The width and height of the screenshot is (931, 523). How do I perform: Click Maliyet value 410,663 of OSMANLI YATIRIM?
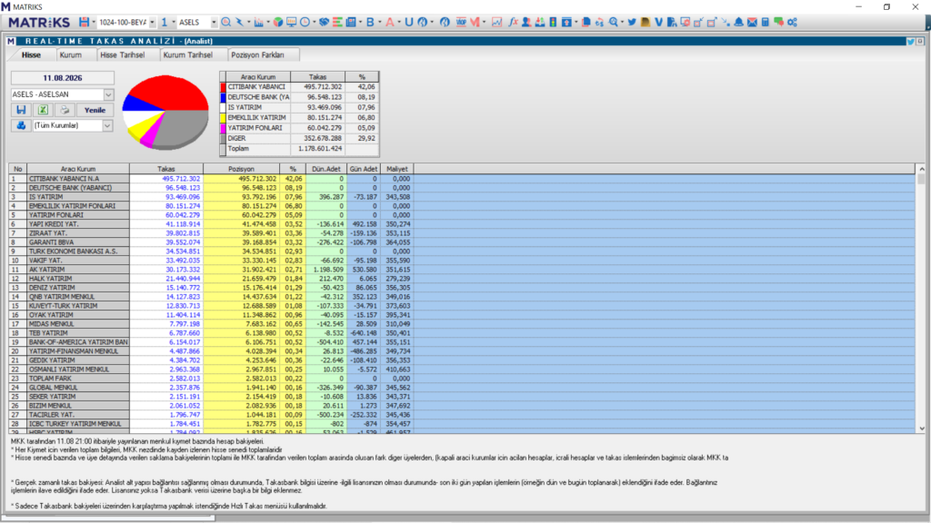point(398,370)
